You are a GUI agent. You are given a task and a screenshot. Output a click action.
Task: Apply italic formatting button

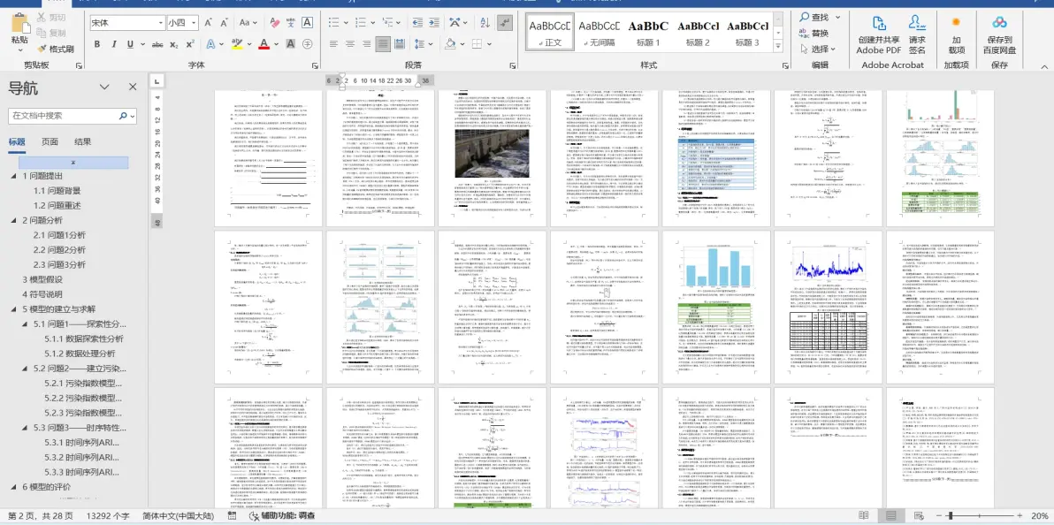(113, 44)
